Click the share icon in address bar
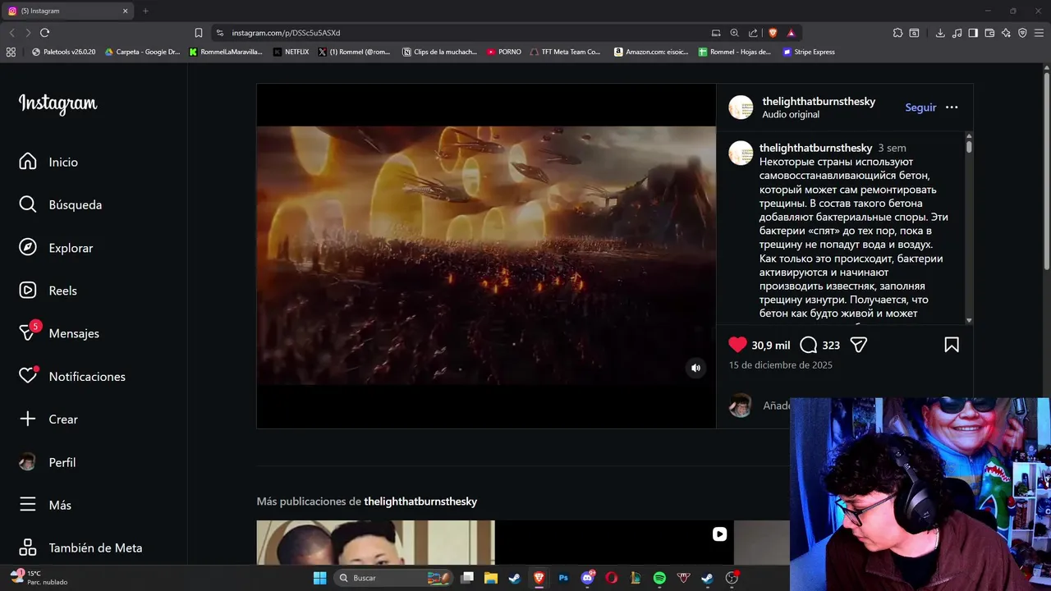The height and width of the screenshot is (591, 1051). click(753, 33)
